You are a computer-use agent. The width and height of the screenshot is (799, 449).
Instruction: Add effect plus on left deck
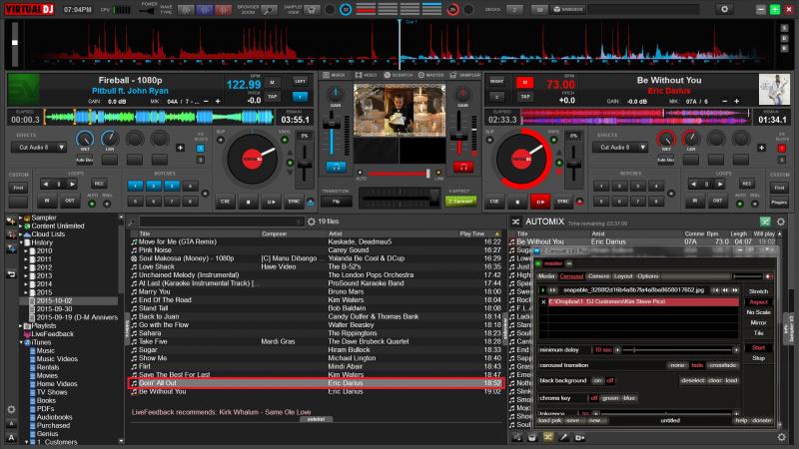point(180,148)
